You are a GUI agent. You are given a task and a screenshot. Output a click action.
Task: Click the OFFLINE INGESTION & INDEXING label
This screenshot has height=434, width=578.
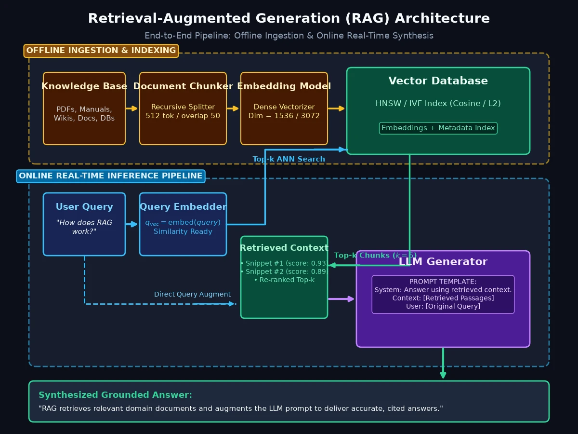coord(101,51)
